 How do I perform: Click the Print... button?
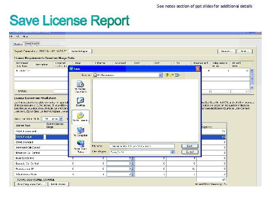coord(245,51)
